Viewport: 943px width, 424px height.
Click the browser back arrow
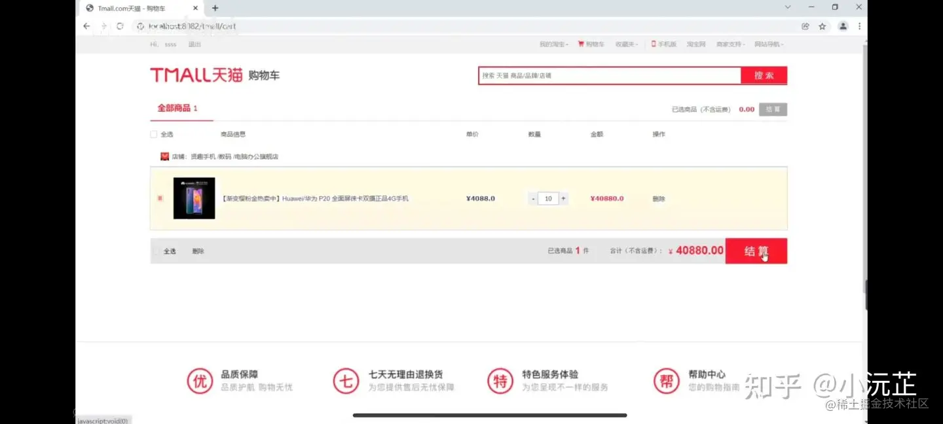coord(86,26)
